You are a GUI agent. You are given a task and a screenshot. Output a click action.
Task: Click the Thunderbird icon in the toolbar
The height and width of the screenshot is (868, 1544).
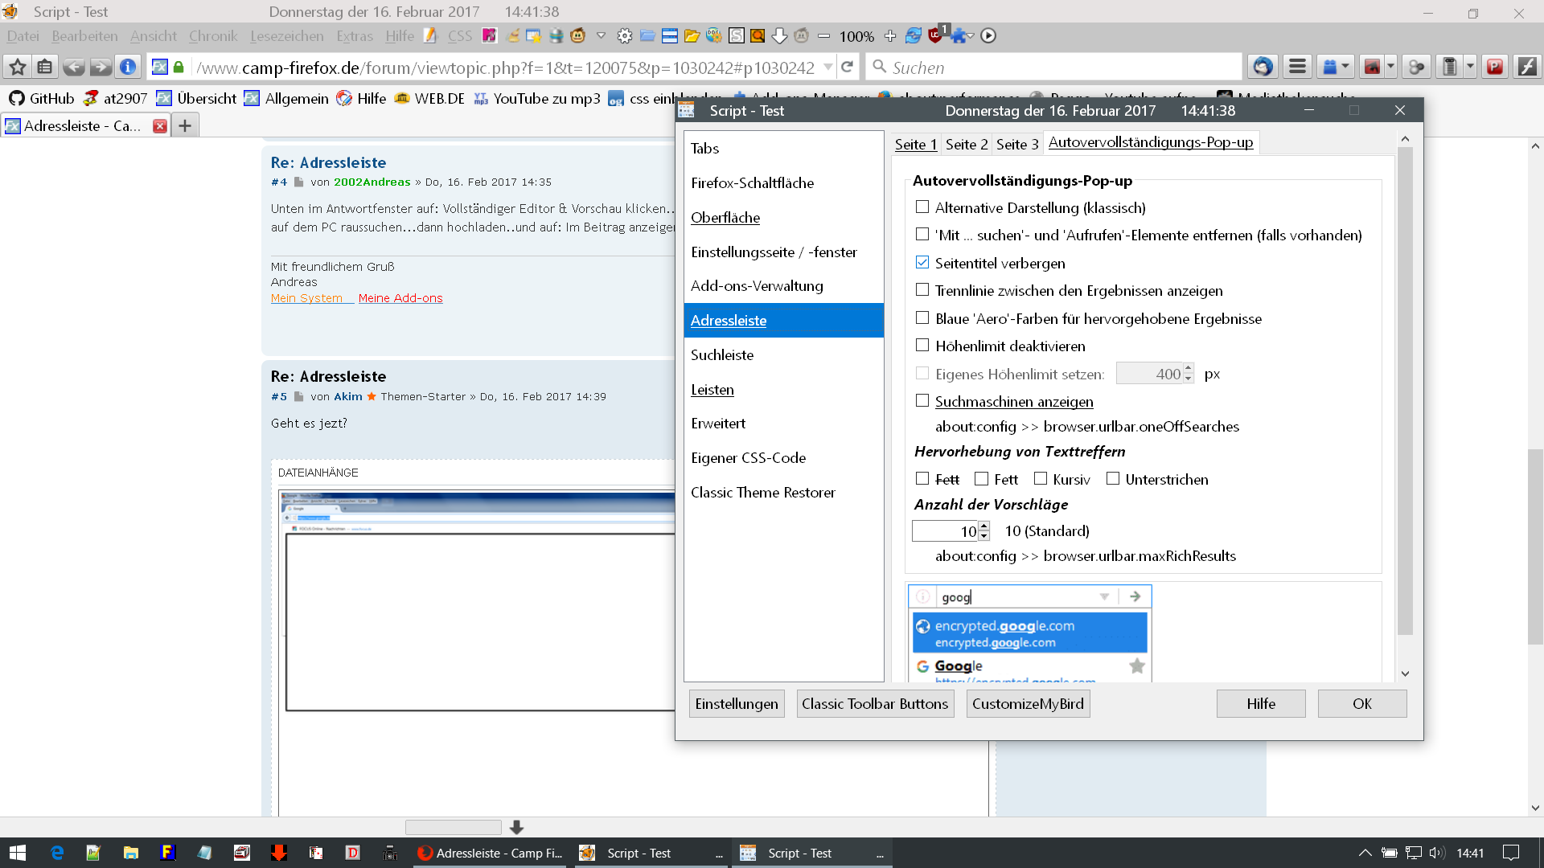point(1263,67)
